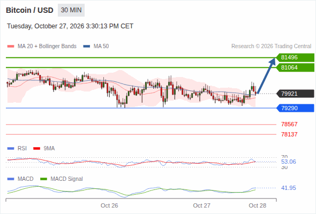Click the Bitcoin / USD title
This screenshot has width=316, height=214.
(29, 10)
